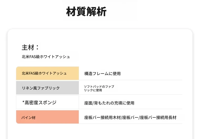Click the word フレーム in the white ash row
The width and height of the screenshot is (200, 139).
click(99, 74)
